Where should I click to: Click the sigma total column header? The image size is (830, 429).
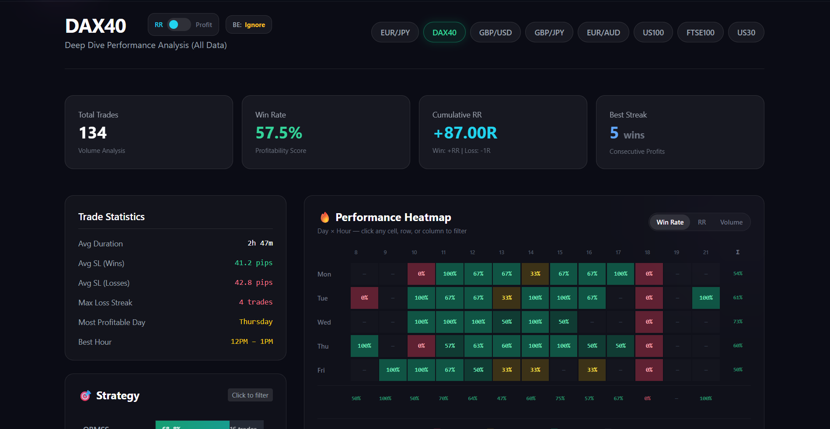tap(738, 252)
